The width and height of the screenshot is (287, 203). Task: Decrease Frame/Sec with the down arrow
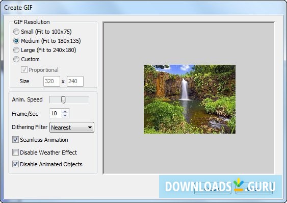coord(65,115)
